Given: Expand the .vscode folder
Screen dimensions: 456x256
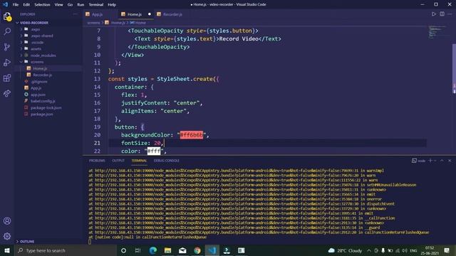Looking at the screenshot, I should [21, 42].
